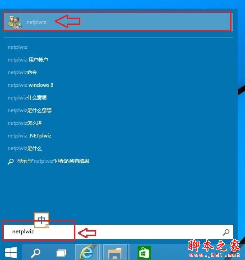Launch Internet Explorer from taskbar
245x260 pixels.
[x=87, y=252]
